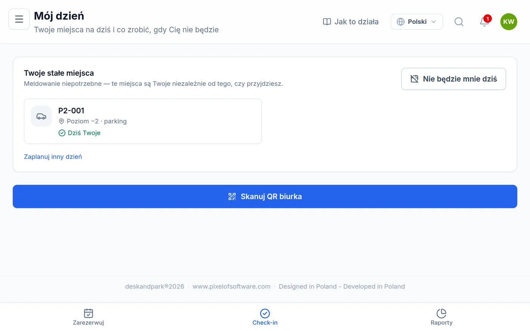The image size is (530, 331).
Task: Switch to the Zarezerwuj tab
Action: click(x=88, y=317)
